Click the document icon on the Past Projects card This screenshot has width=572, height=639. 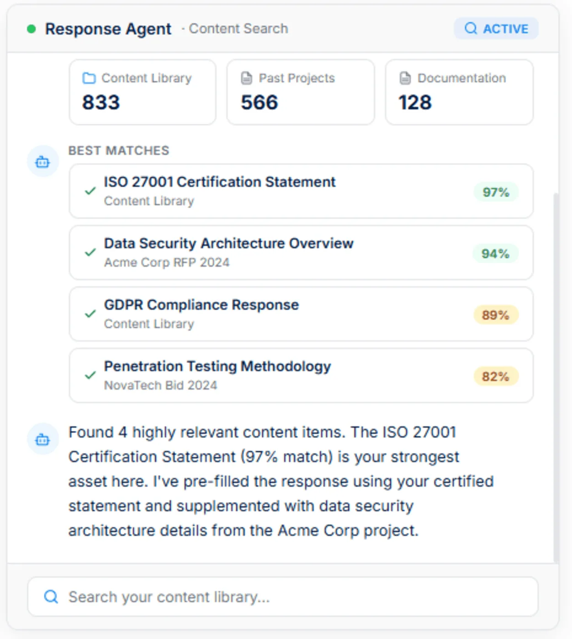tap(247, 78)
